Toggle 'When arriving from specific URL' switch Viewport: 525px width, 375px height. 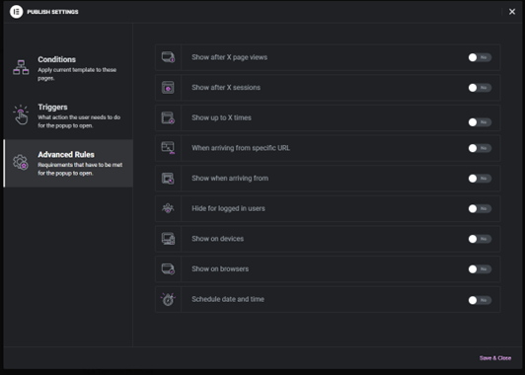coord(480,148)
